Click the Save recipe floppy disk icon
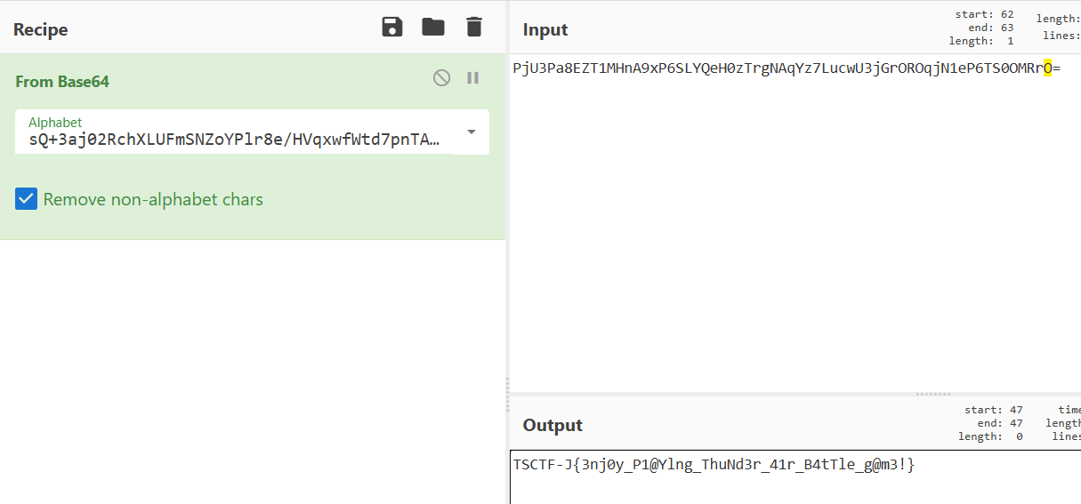The width and height of the screenshot is (1081, 504). 392,28
